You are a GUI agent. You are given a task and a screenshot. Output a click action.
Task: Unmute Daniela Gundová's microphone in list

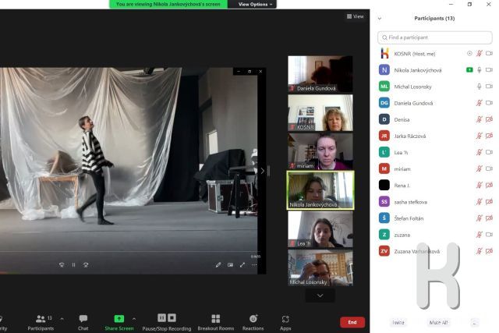(x=479, y=103)
